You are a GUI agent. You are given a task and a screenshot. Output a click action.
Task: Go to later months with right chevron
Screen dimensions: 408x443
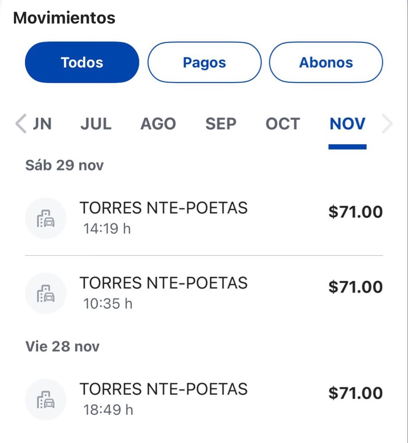click(387, 124)
